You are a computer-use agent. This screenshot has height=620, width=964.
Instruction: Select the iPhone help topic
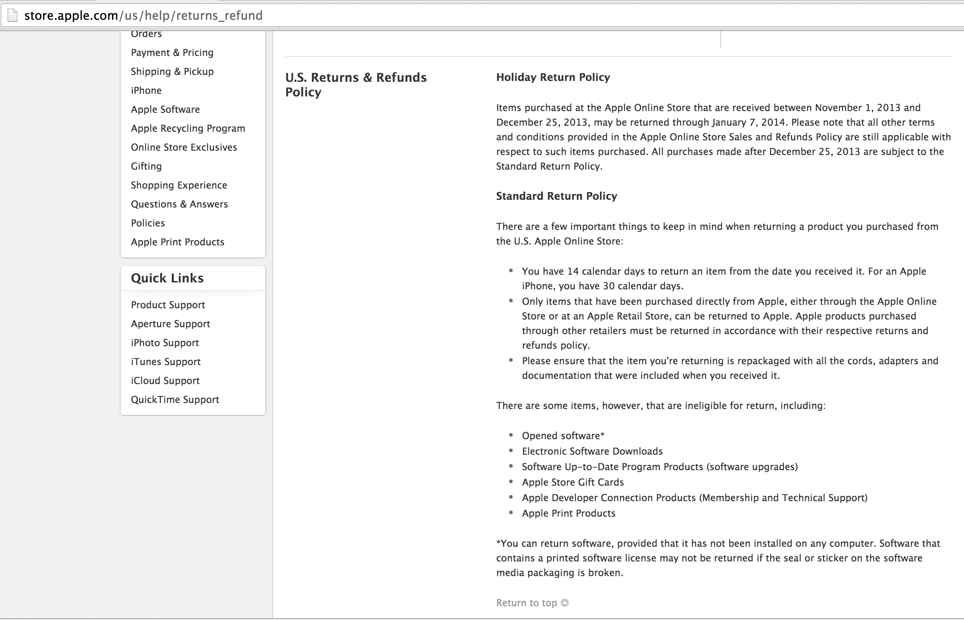coord(146,90)
